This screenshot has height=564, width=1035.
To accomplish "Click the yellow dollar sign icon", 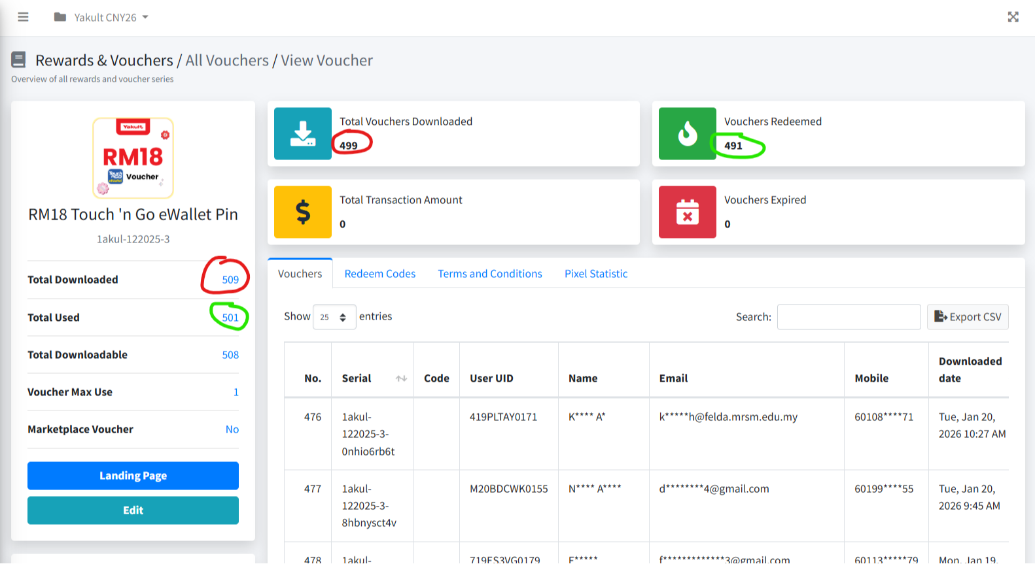I will 303,212.
